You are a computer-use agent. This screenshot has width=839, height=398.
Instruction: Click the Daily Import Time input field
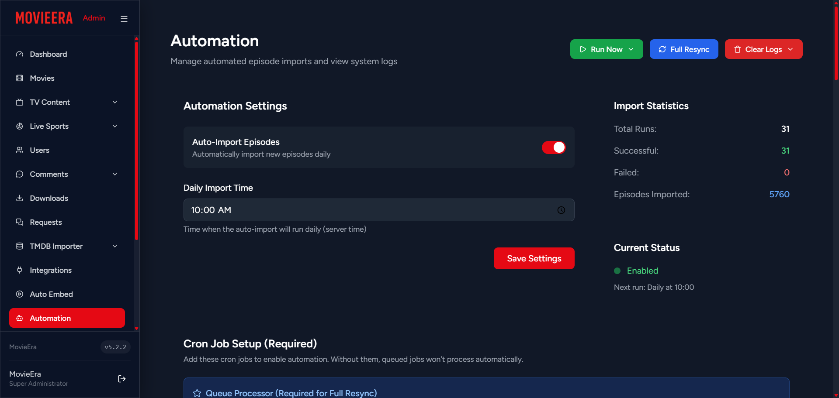[350, 210]
